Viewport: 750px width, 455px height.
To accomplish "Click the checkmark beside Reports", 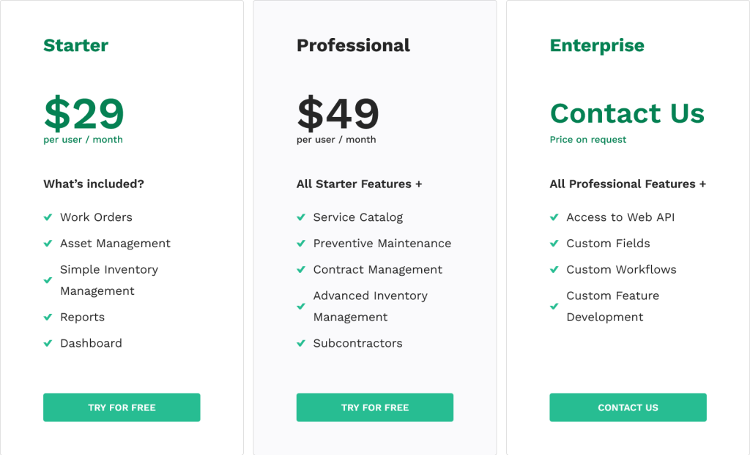I will [x=48, y=317].
